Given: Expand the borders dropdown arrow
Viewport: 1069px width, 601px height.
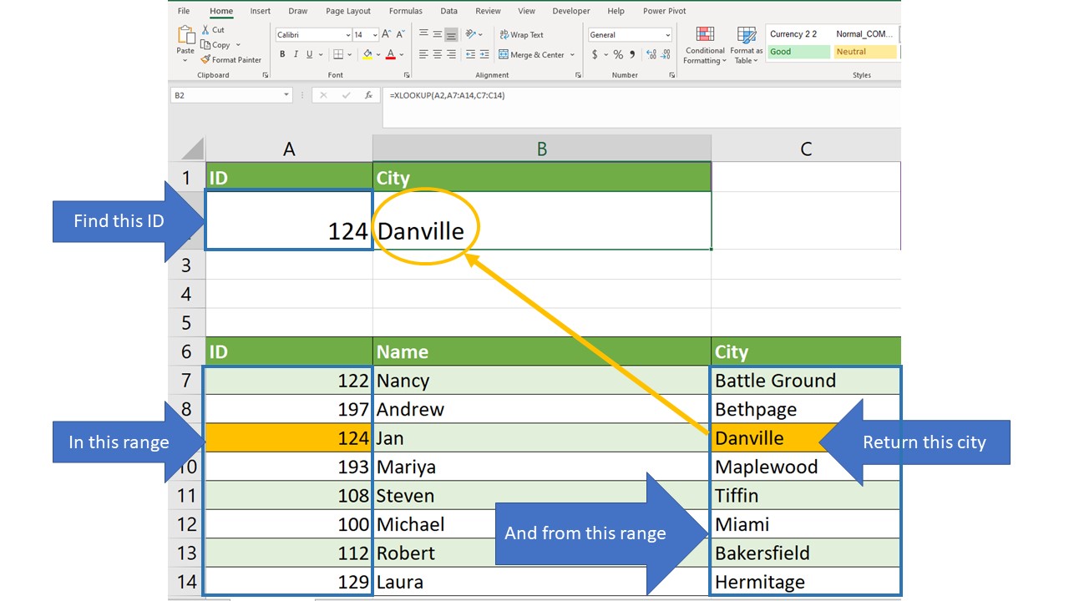Looking at the screenshot, I should [349, 54].
